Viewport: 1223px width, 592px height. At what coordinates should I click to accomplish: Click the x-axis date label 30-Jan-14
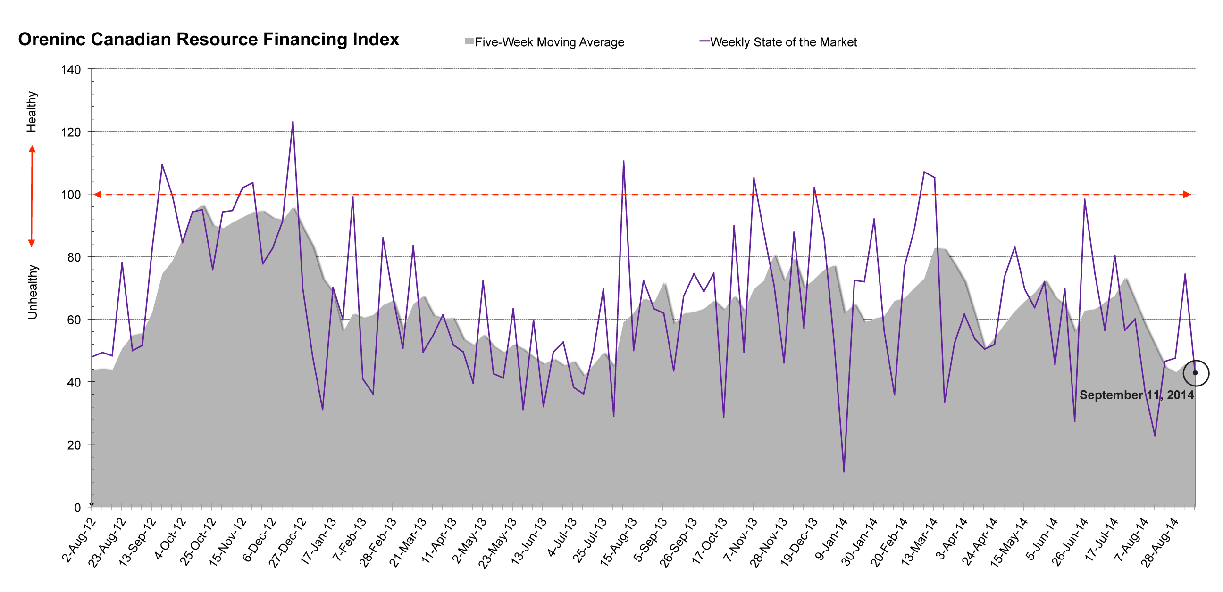coord(859,542)
